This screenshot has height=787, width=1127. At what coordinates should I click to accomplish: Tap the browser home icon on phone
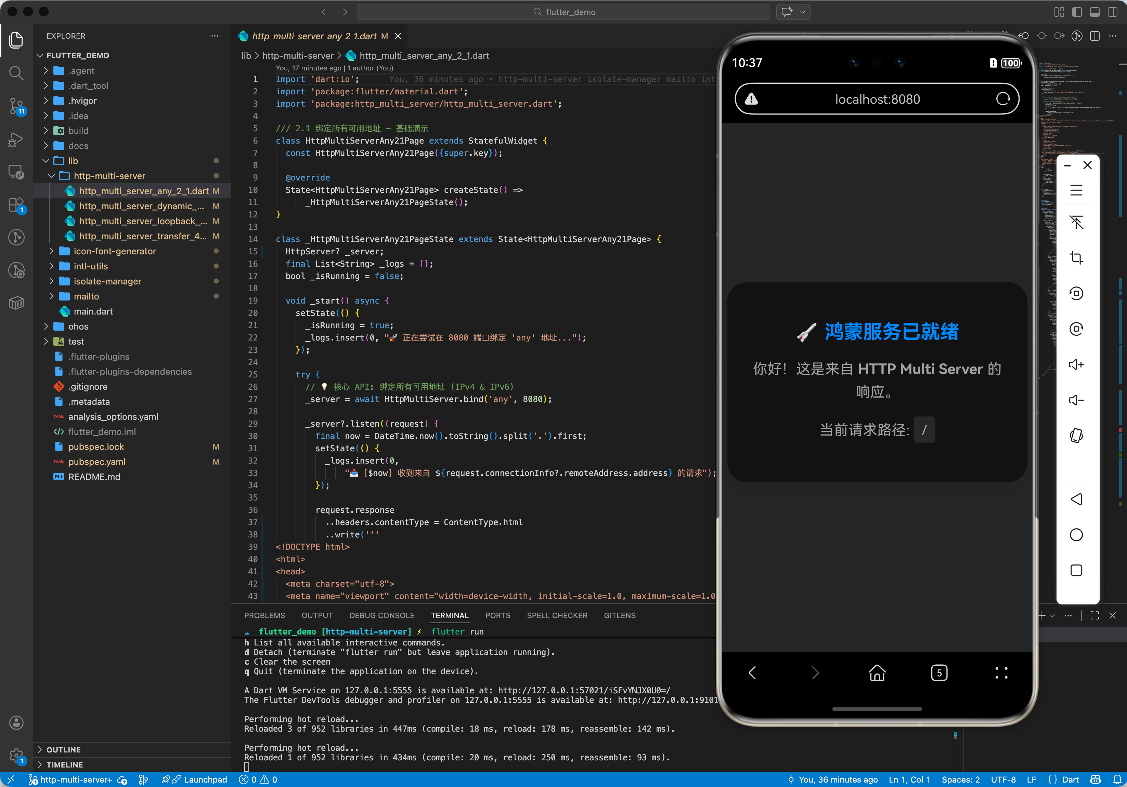click(x=877, y=673)
